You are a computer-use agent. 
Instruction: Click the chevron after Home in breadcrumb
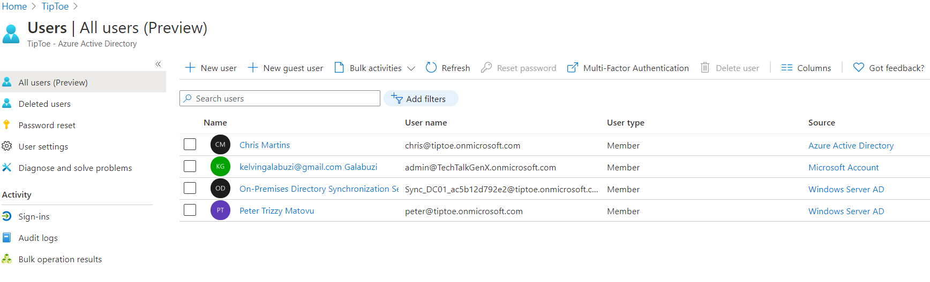coord(33,6)
